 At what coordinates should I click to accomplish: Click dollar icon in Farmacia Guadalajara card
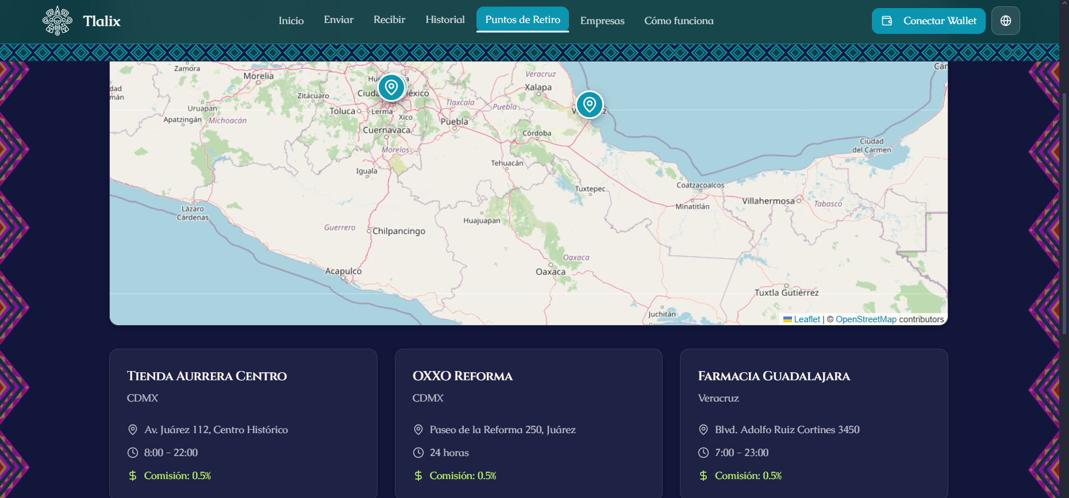tap(703, 476)
